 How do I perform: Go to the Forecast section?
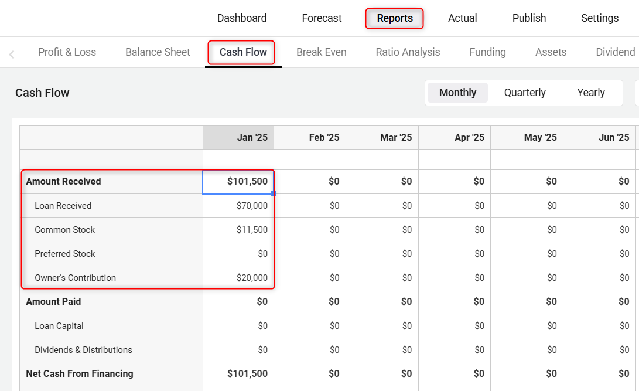tap(322, 18)
